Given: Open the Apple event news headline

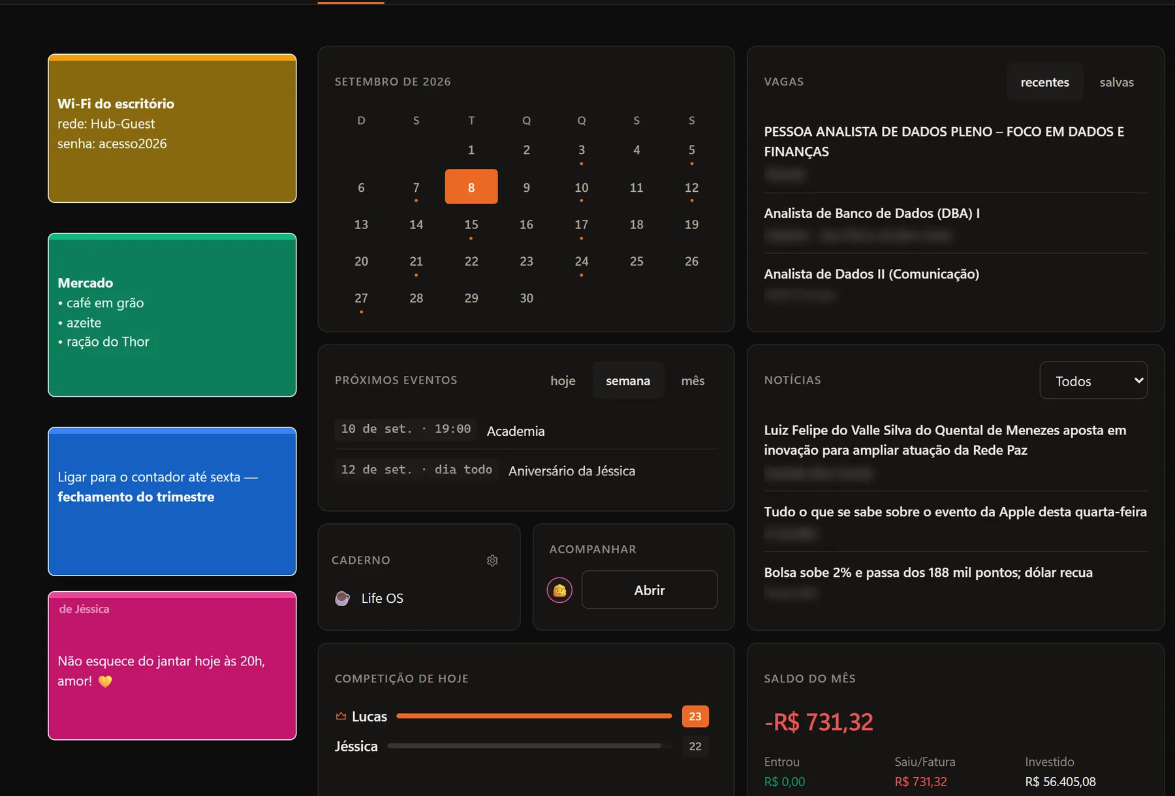Looking at the screenshot, I should pyautogui.click(x=955, y=512).
